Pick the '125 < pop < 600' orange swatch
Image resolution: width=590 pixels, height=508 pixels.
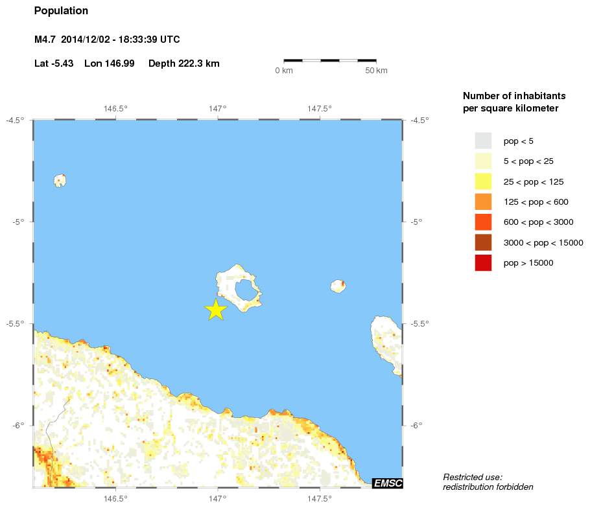483,202
